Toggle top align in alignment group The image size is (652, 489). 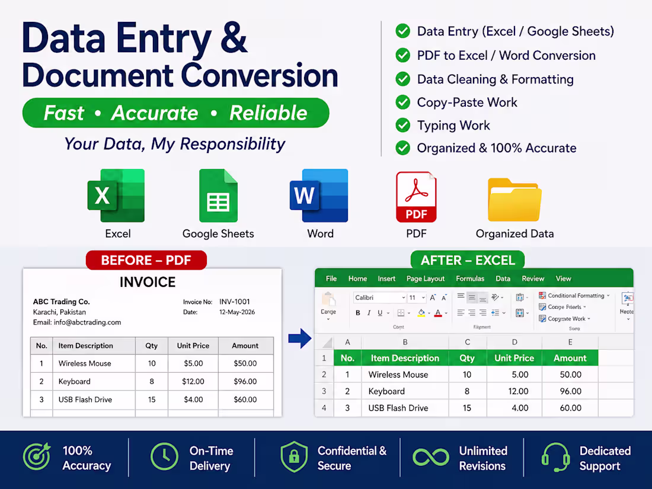point(461,296)
